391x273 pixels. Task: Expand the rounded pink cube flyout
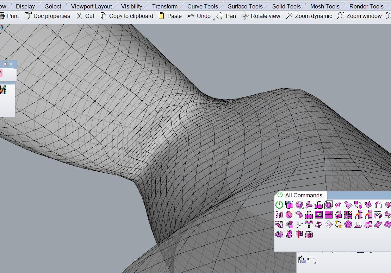pyautogui.click(x=303, y=209)
